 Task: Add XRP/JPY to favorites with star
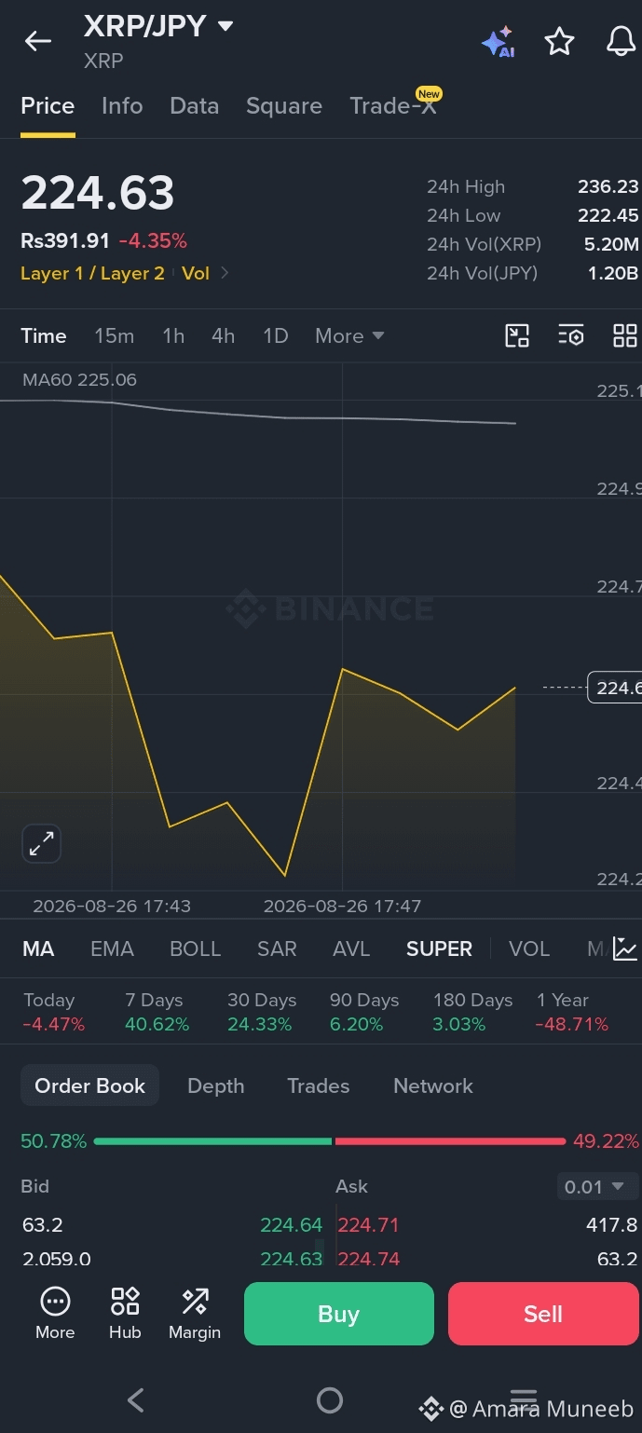[x=559, y=41]
